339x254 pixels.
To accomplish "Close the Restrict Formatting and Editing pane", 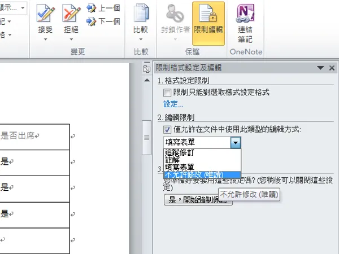I will coord(332,68).
